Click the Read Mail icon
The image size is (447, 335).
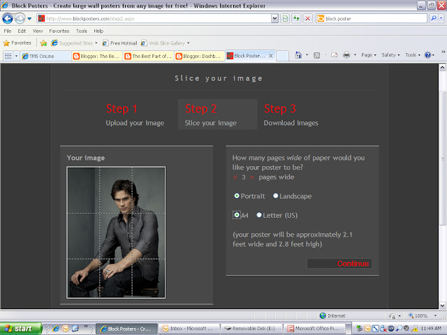tap(334, 55)
